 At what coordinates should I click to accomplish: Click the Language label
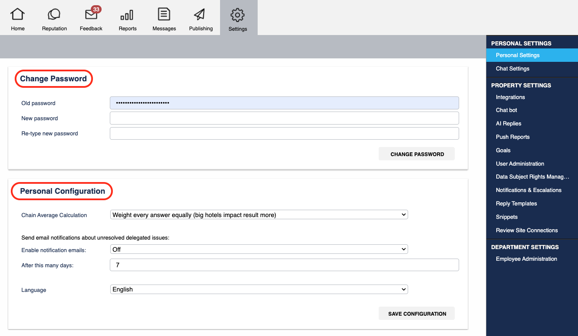click(34, 290)
